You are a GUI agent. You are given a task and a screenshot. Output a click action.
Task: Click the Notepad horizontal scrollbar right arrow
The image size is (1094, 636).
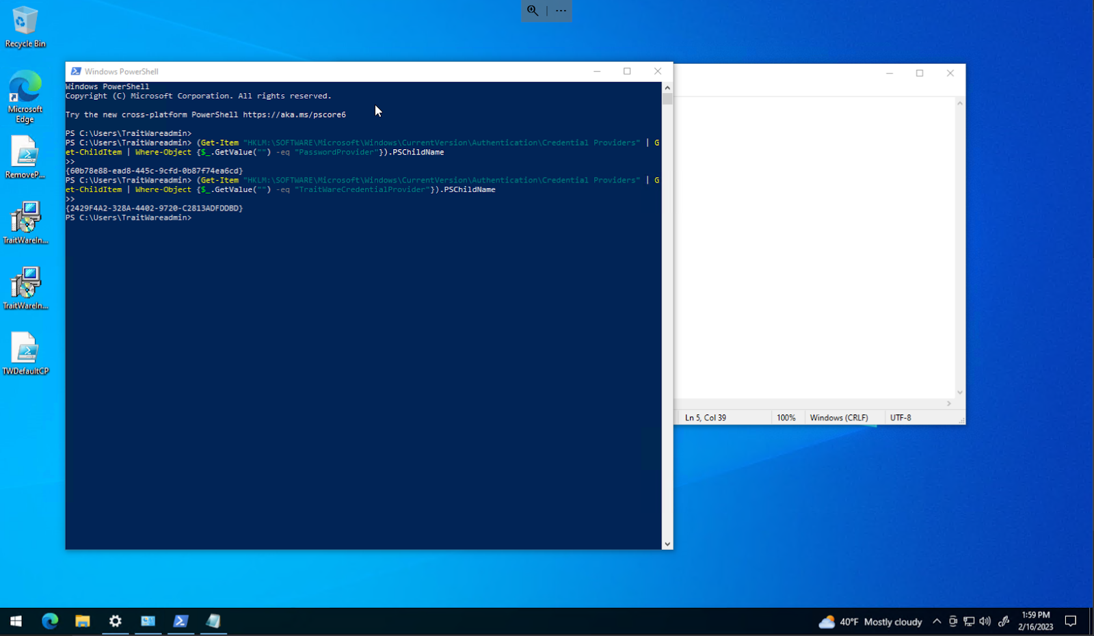[949, 403]
